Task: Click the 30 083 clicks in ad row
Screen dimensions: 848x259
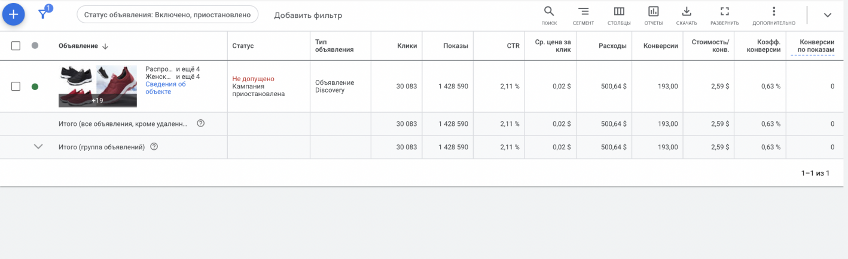Action: pyautogui.click(x=407, y=87)
